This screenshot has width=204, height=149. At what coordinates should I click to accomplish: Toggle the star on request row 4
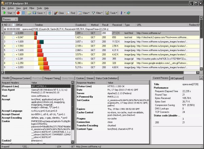(x=13, y=46)
